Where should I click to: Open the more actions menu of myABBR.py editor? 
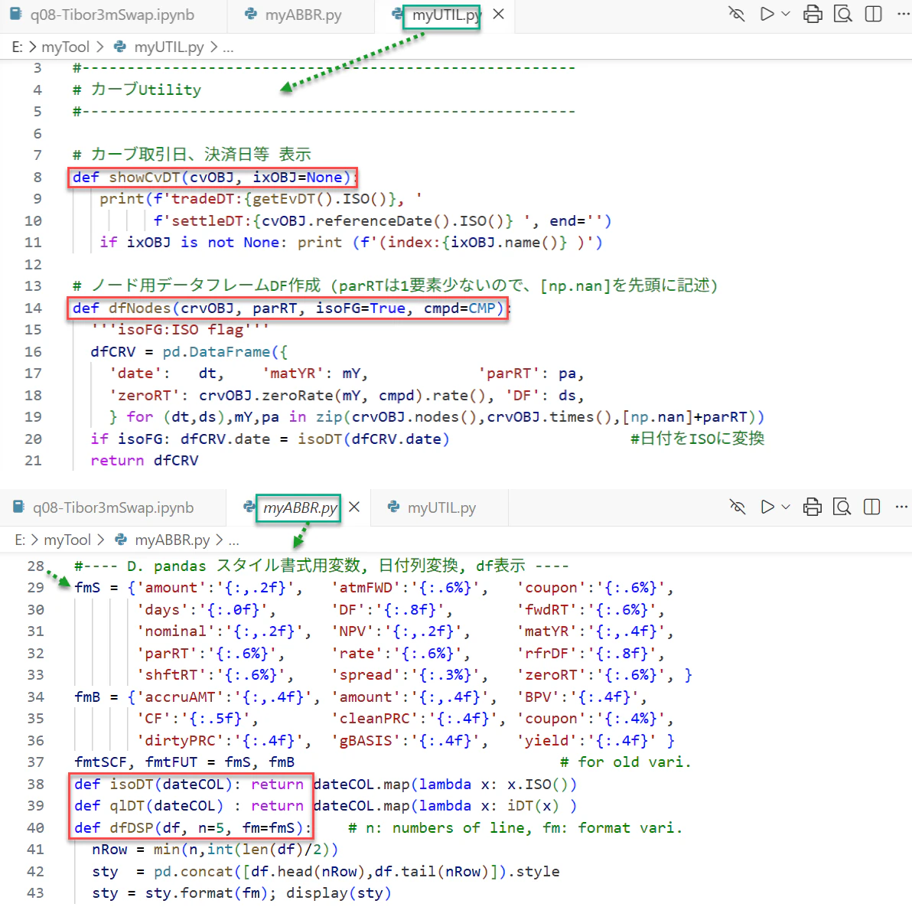pyautogui.click(x=901, y=507)
